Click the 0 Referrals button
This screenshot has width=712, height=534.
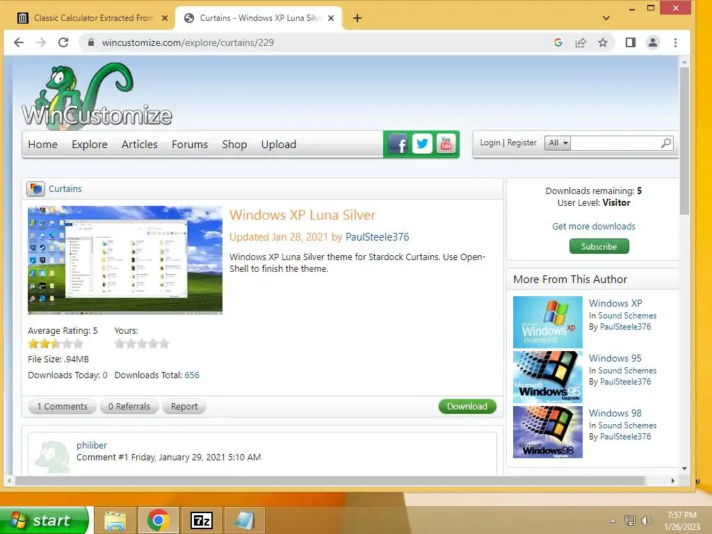tap(129, 406)
